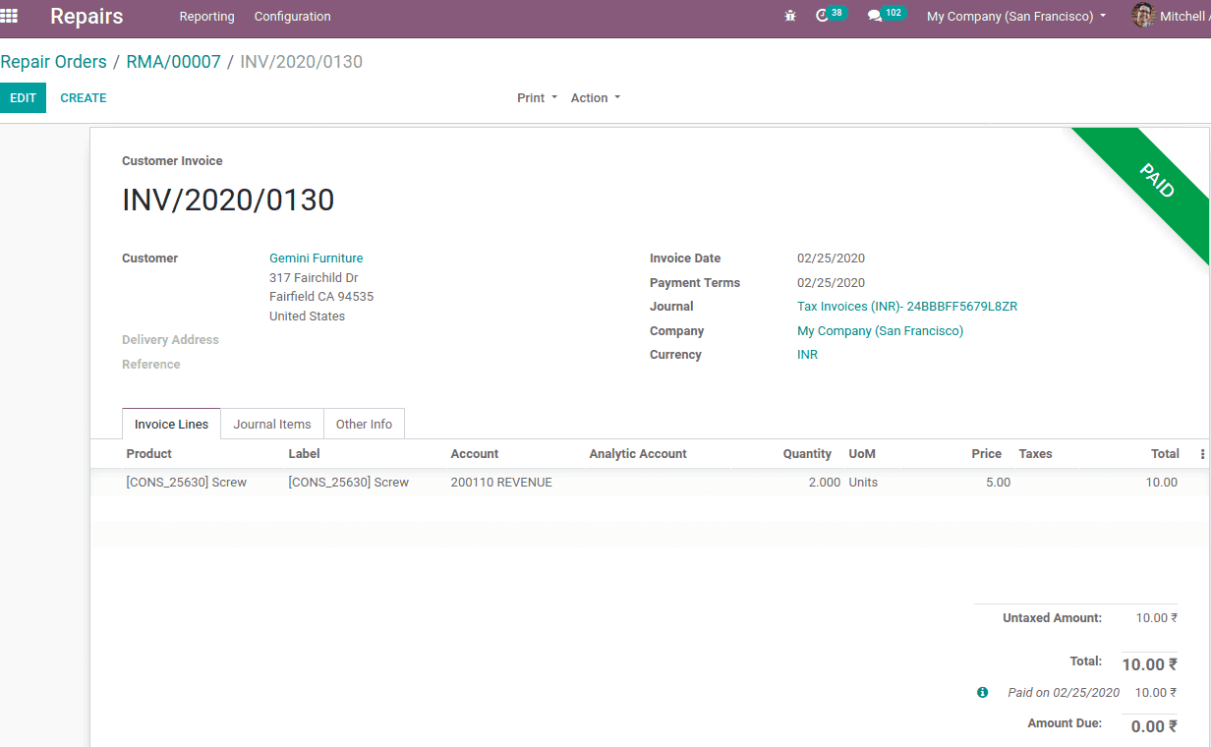Click the debug bug icon
This screenshot has height=747, width=1211.
[x=790, y=17]
